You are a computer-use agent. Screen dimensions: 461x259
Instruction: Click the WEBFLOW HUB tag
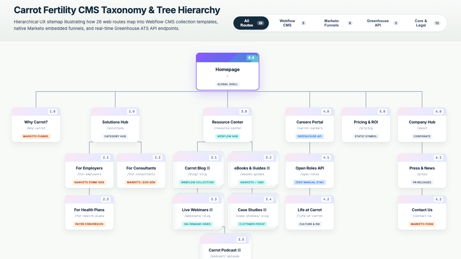228,136
